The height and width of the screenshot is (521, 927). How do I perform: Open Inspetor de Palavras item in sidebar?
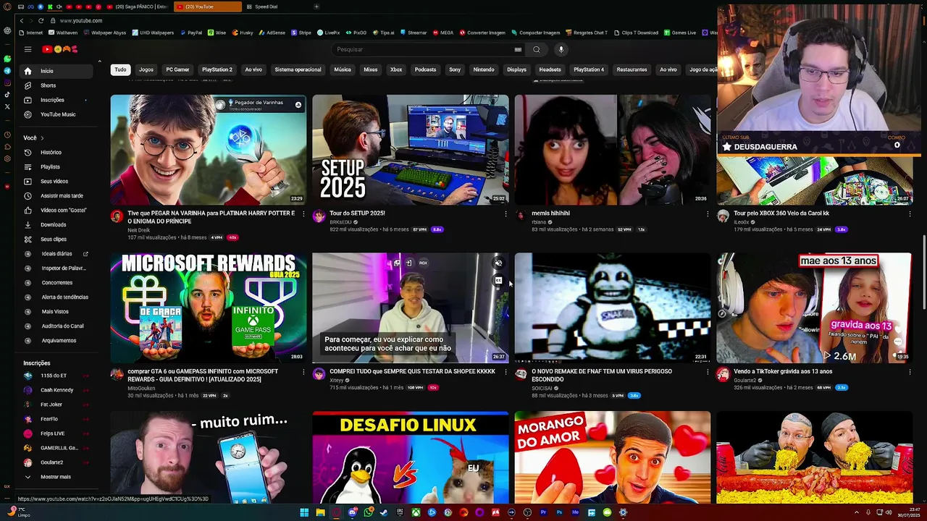click(58, 268)
